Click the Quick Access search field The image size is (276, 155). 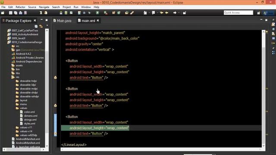(x=238, y=12)
